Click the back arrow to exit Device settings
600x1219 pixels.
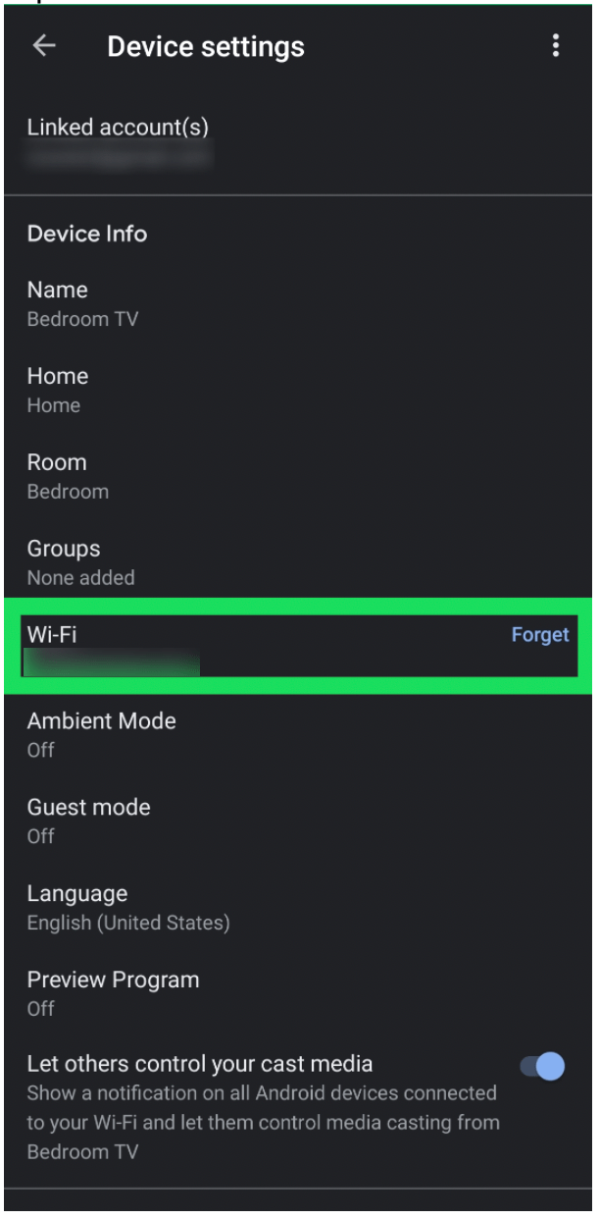tap(44, 45)
